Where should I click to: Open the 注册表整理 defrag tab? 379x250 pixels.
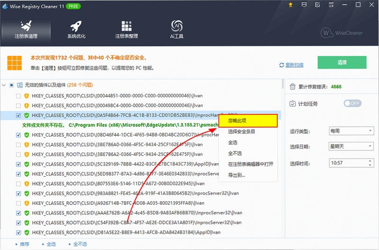[126, 30]
